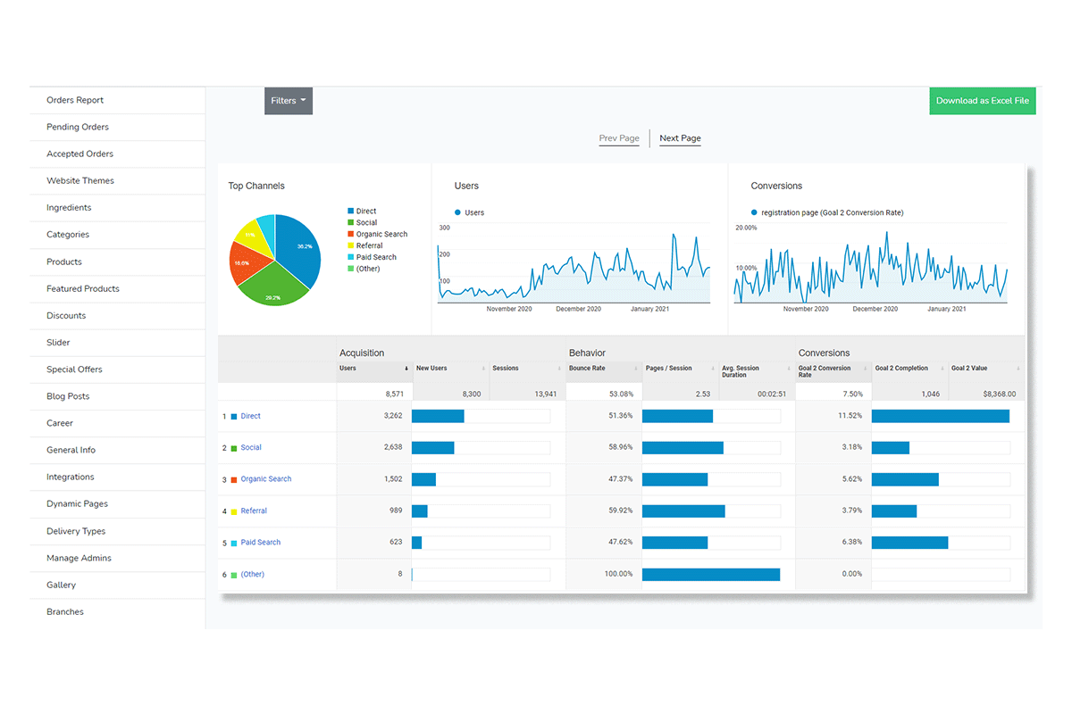
Task: Click the Referral yellow legend square
Action: pos(350,245)
